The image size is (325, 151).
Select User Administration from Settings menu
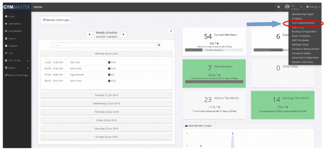tap(303, 23)
